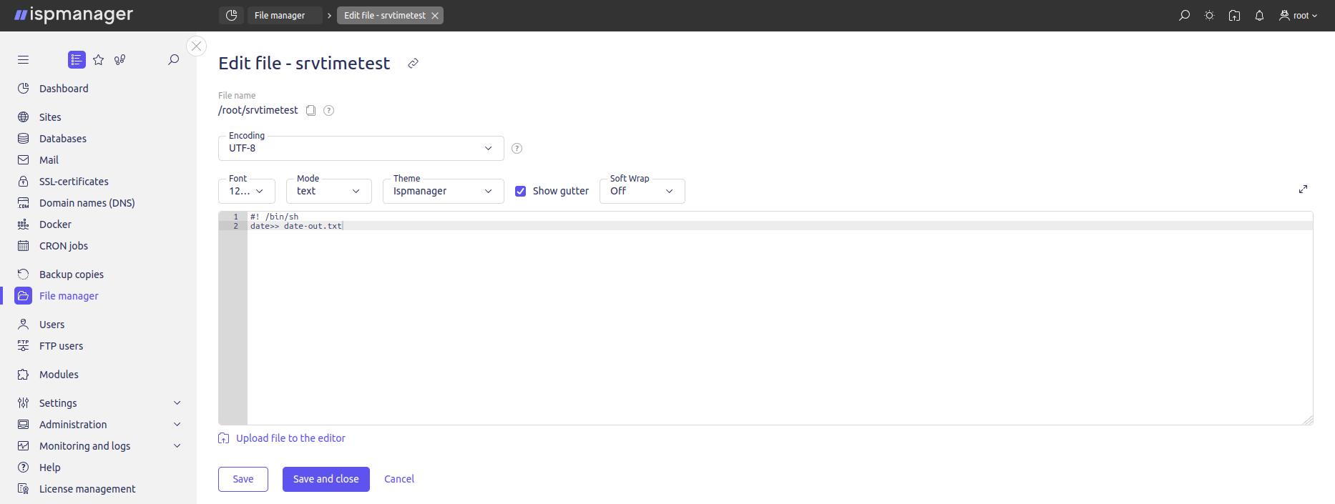1335x504 pixels.
Task: Click line number 1 in gutter
Action: [x=235, y=217]
